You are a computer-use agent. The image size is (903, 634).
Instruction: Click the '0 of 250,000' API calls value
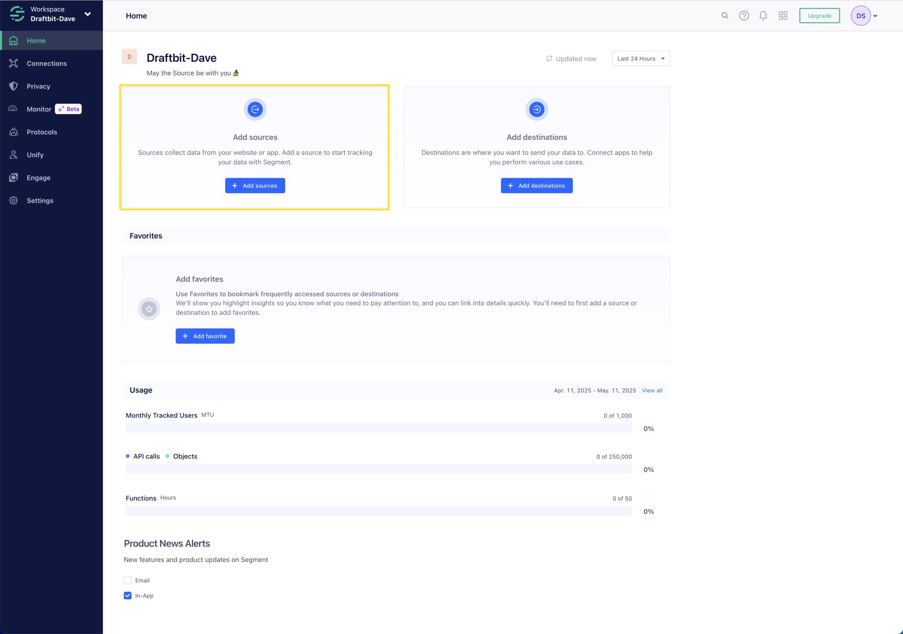point(614,457)
